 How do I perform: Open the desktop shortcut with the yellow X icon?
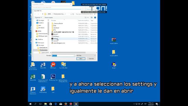point(114,65)
